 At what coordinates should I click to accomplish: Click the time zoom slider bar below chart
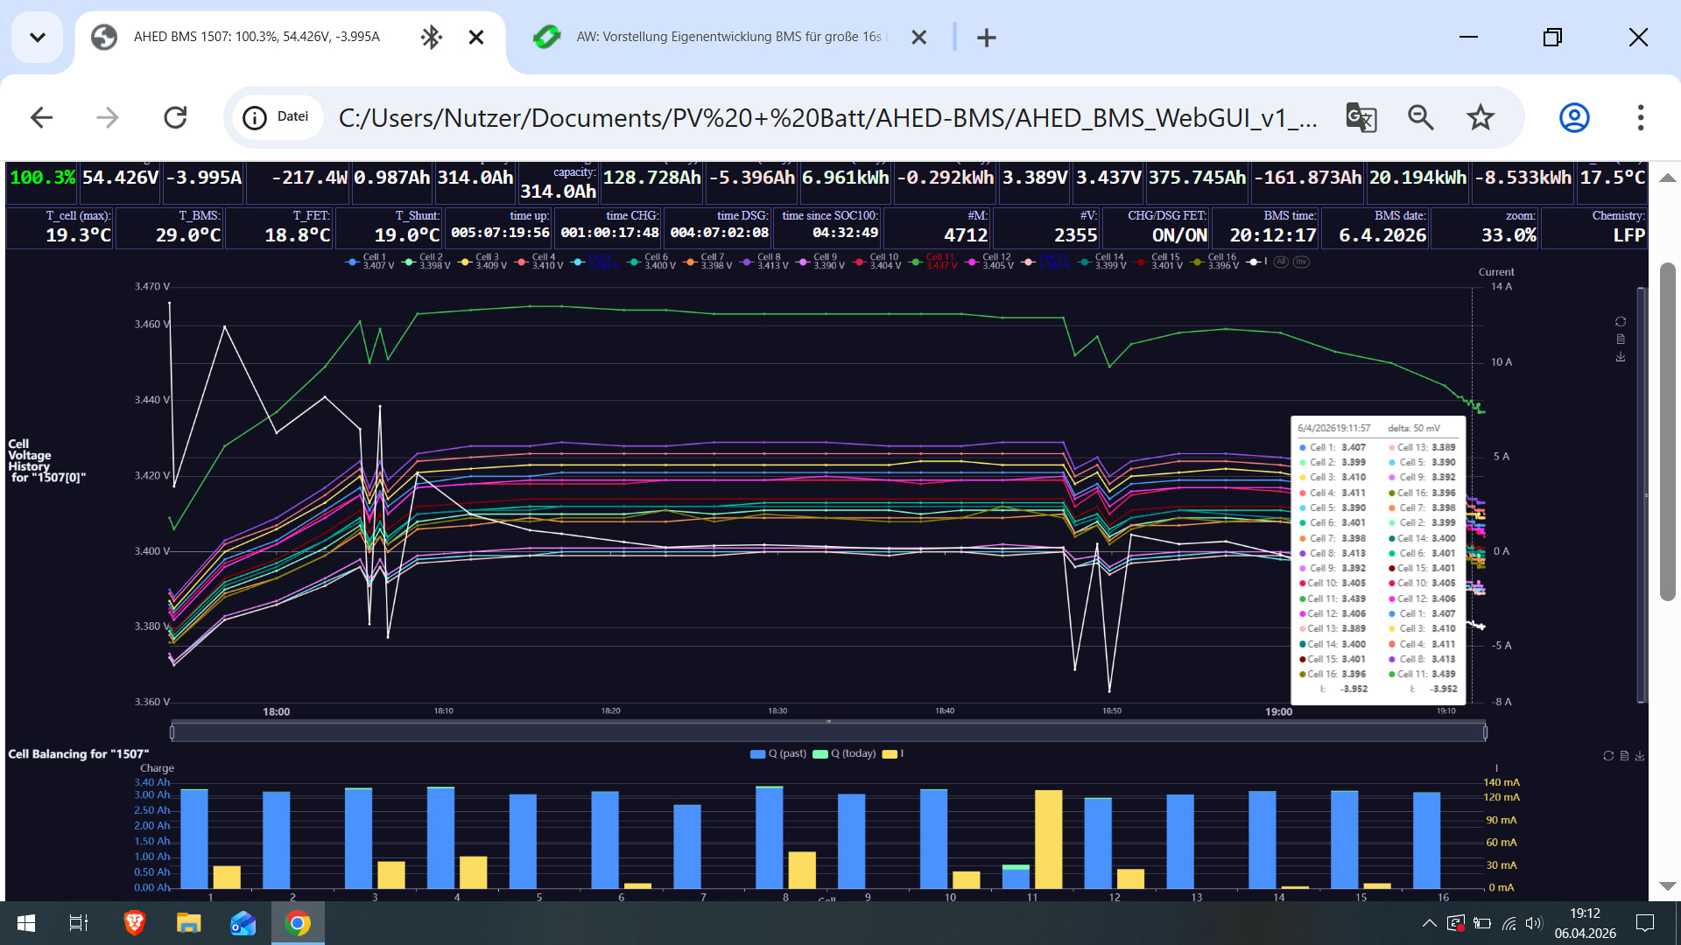pos(827,731)
